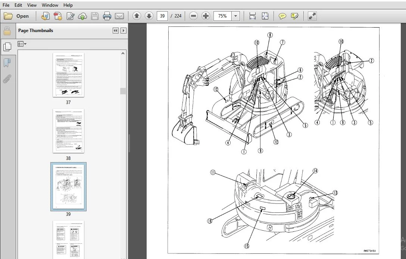The height and width of the screenshot is (259, 406).
Task: Open the zoom level dropdown arrow
Action: (x=235, y=16)
